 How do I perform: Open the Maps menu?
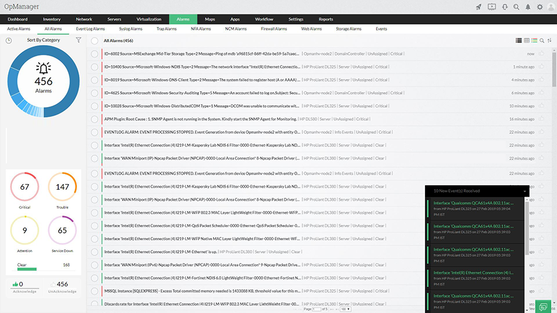point(210,19)
